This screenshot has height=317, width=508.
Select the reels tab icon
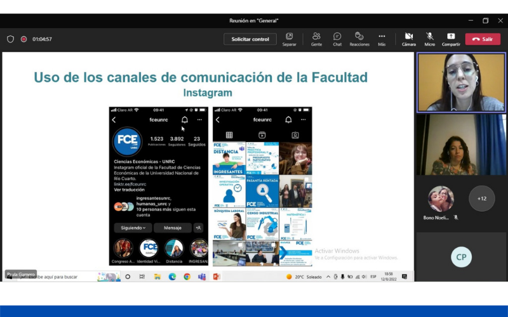point(262,135)
